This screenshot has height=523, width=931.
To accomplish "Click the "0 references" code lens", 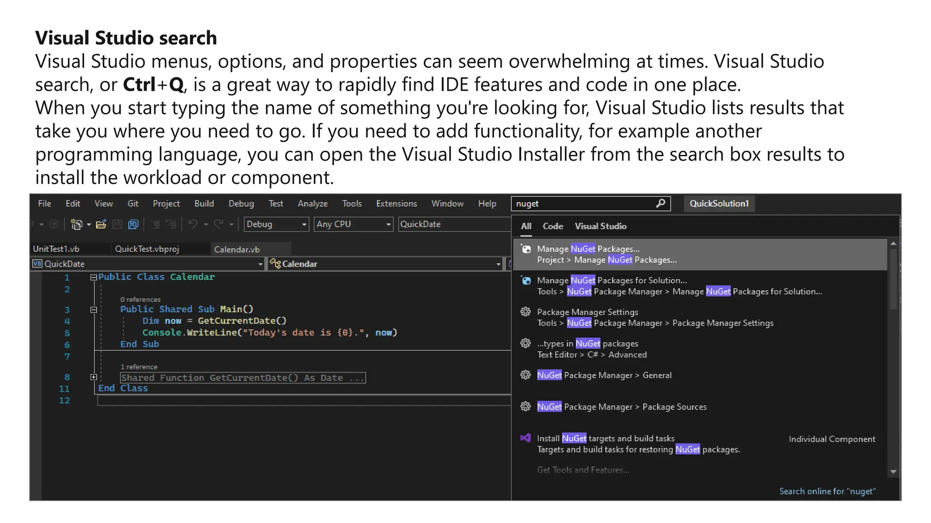I will click(x=140, y=300).
